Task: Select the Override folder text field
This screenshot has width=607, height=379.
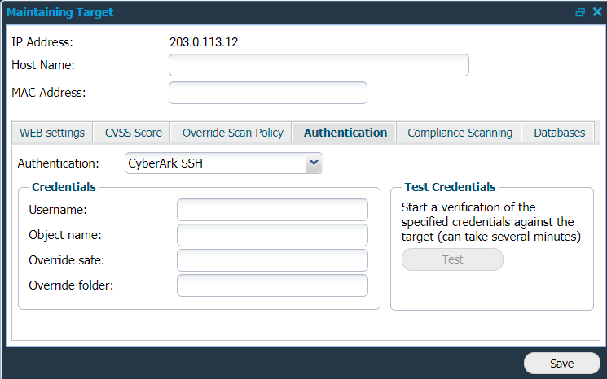Action: click(272, 285)
